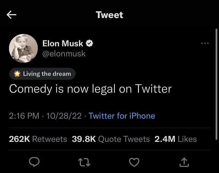Click the verified badge checkmark
This screenshot has width=219, height=173.
[89, 44]
